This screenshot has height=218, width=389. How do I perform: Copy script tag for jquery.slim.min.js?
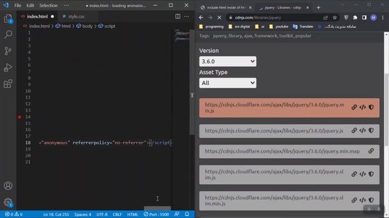(362, 200)
